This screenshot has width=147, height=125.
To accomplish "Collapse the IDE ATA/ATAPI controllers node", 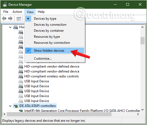I will pyautogui.click(x=10, y=106).
